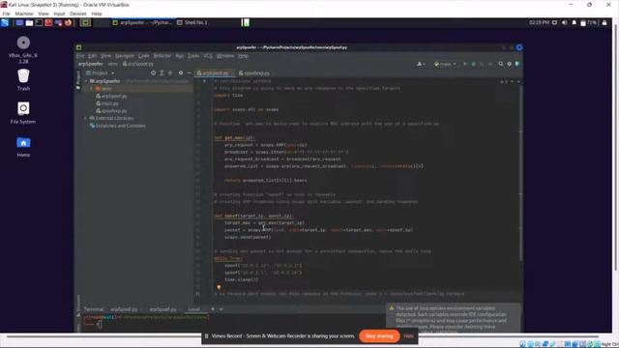Click the arpSpoofer breadcrumb in navigation bar

coord(90,64)
